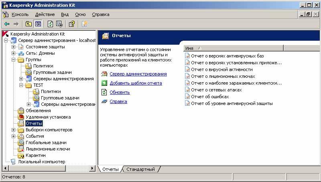This screenshot has height=182, width=321.
Task: Collapse the TEST group node
Action: pyautogui.click(x=21, y=85)
